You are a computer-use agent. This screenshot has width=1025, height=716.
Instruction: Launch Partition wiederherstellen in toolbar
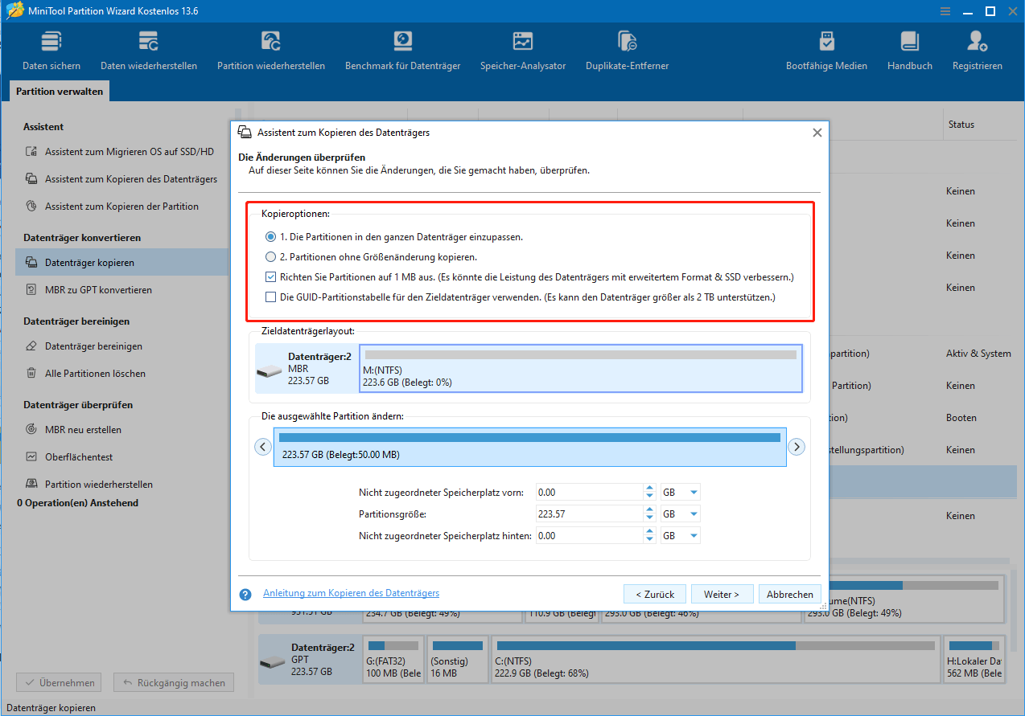pyautogui.click(x=271, y=51)
